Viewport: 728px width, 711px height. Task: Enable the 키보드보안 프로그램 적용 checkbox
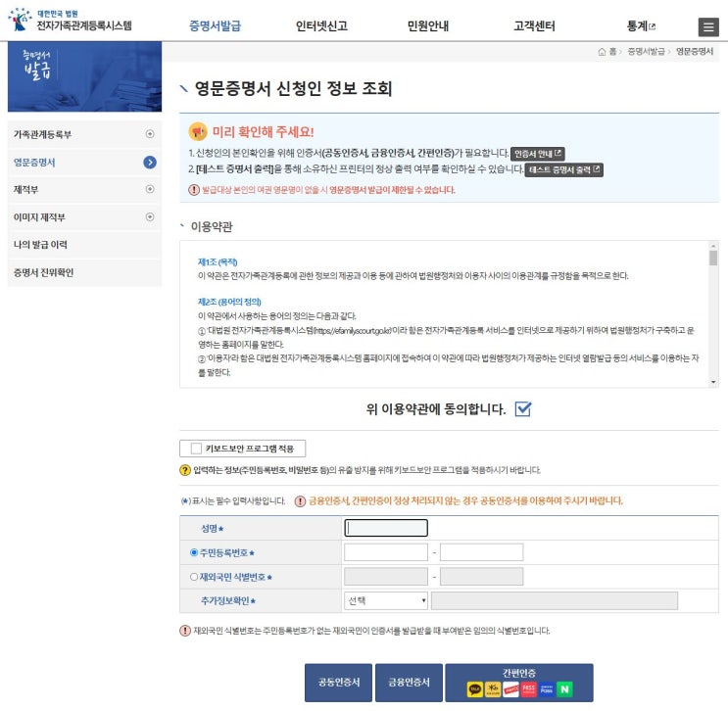[196, 449]
